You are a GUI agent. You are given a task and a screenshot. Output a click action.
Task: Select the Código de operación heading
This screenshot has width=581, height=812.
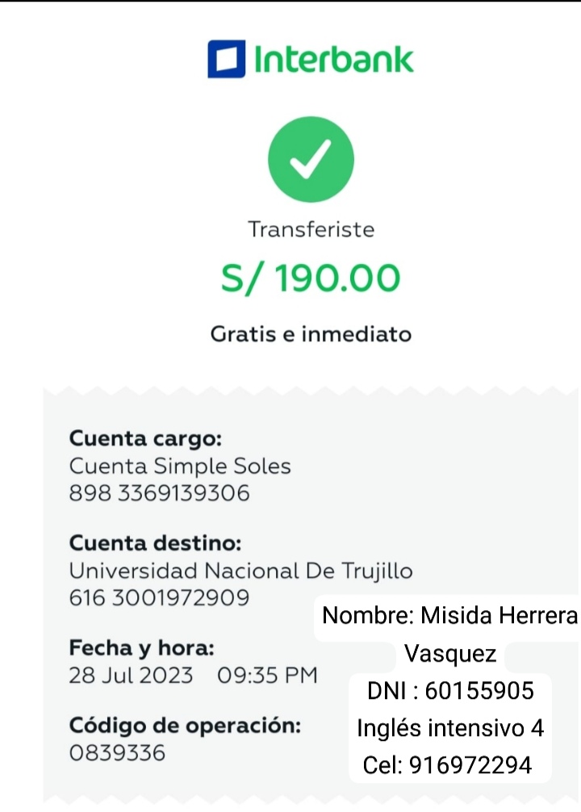pos(186,725)
